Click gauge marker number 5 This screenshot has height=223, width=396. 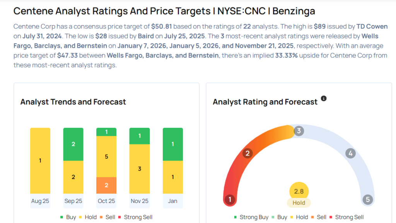(367, 200)
